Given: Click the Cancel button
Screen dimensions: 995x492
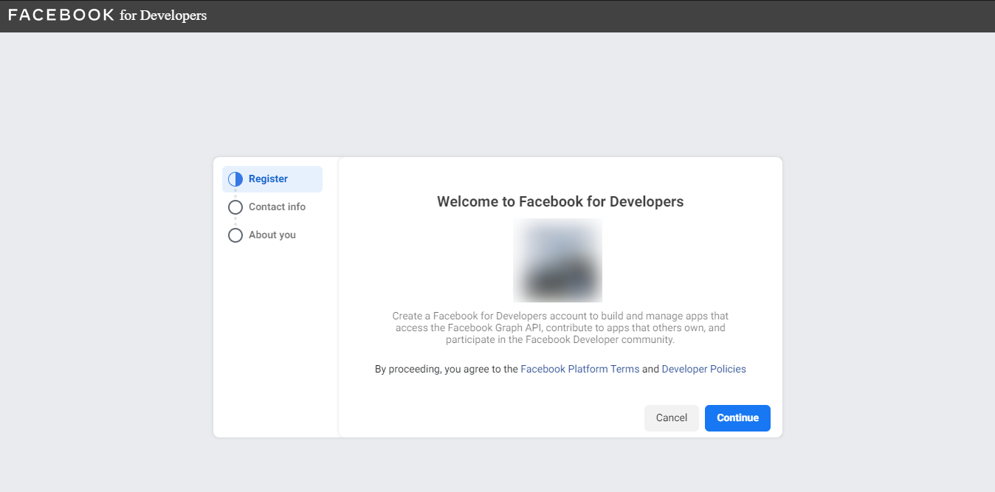Looking at the screenshot, I should pos(672,418).
